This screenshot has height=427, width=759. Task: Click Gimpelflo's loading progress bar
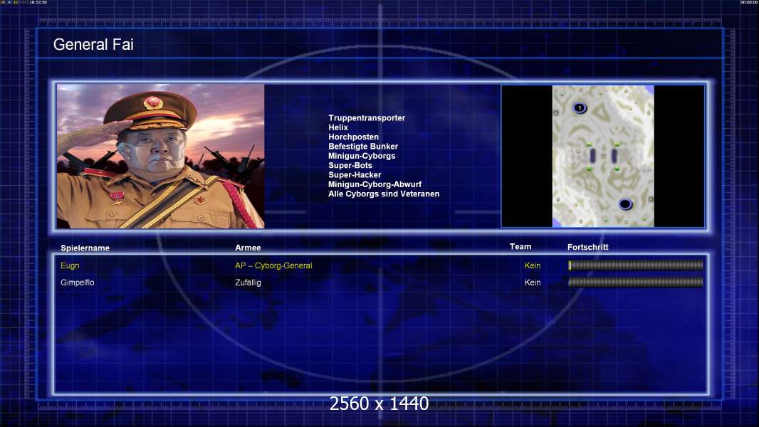(x=636, y=283)
